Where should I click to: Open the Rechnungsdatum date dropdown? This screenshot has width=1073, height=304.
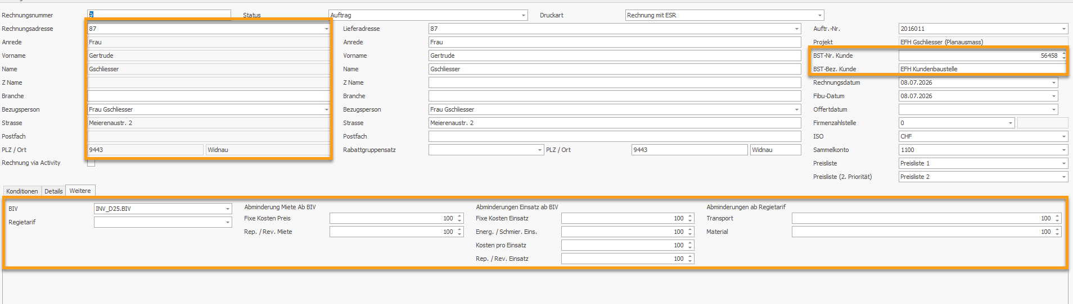click(x=1054, y=82)
